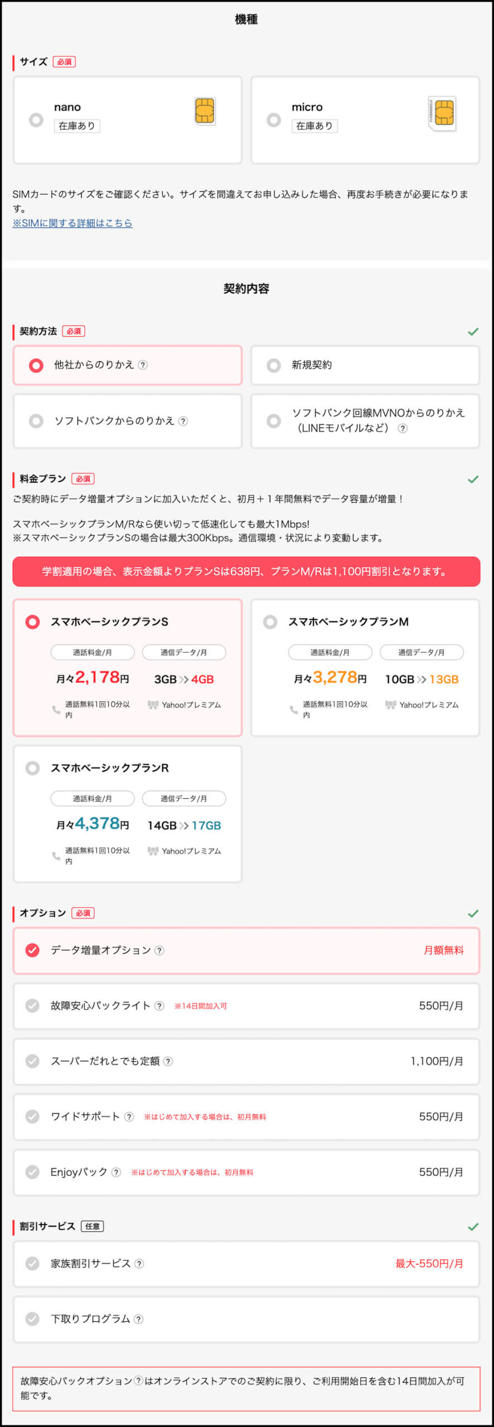This screenshot has width=494, height=1427.
Task: Open help icon for 家族割引サービス
Action: click(x=139, y=1264)
